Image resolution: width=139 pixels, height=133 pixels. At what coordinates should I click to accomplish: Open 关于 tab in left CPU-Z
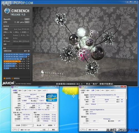(44, 91)
